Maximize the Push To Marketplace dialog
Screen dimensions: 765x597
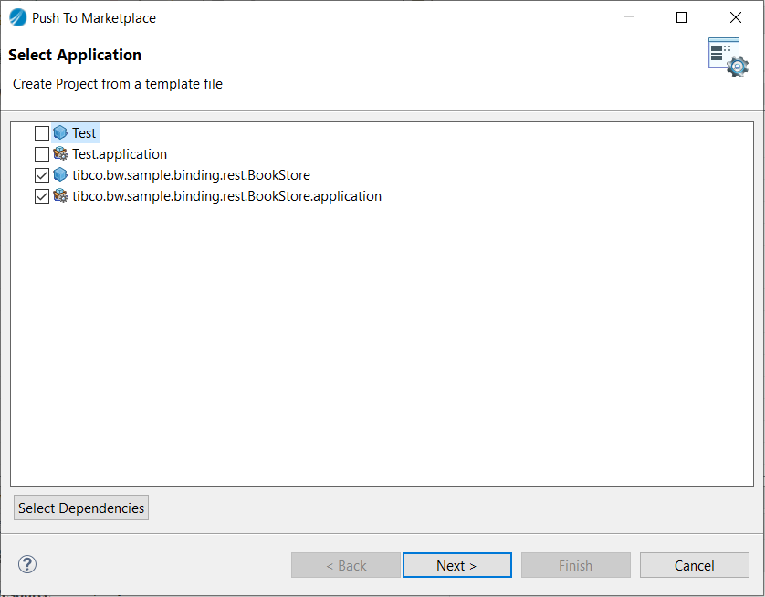682,17
